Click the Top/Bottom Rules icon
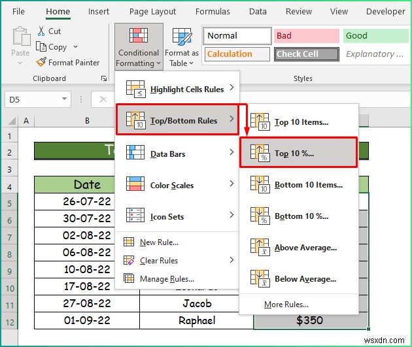This screenshot has height=347, width=412. pos(135,120)
